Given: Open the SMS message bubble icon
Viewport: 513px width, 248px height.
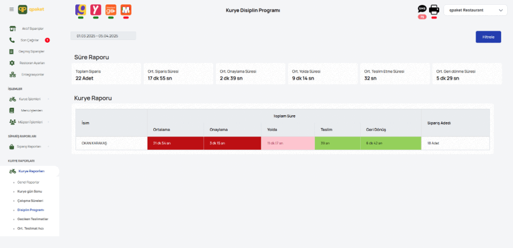Looking at the screenshot, I should [422, 9].
